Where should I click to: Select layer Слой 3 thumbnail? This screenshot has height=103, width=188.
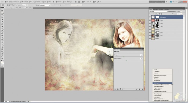pyautogui.click(x=153, y=30)
